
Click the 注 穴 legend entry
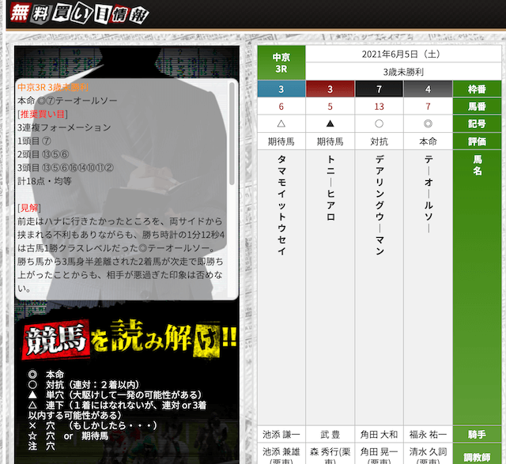(42, 447)
